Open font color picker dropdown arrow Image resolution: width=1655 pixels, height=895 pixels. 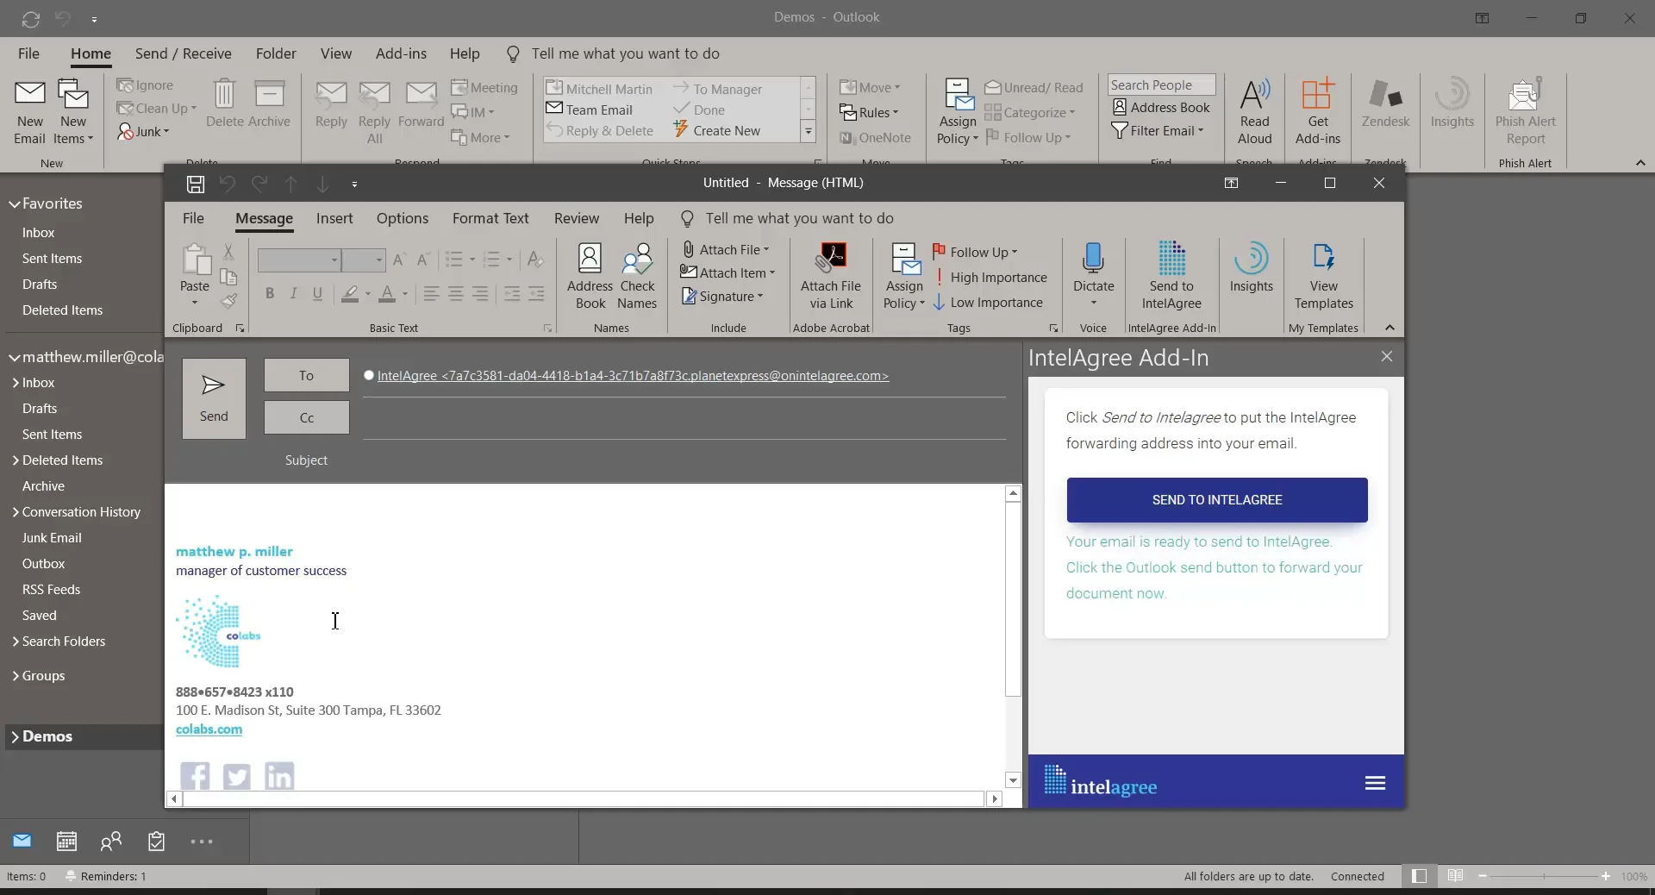[x=405, y=295]
